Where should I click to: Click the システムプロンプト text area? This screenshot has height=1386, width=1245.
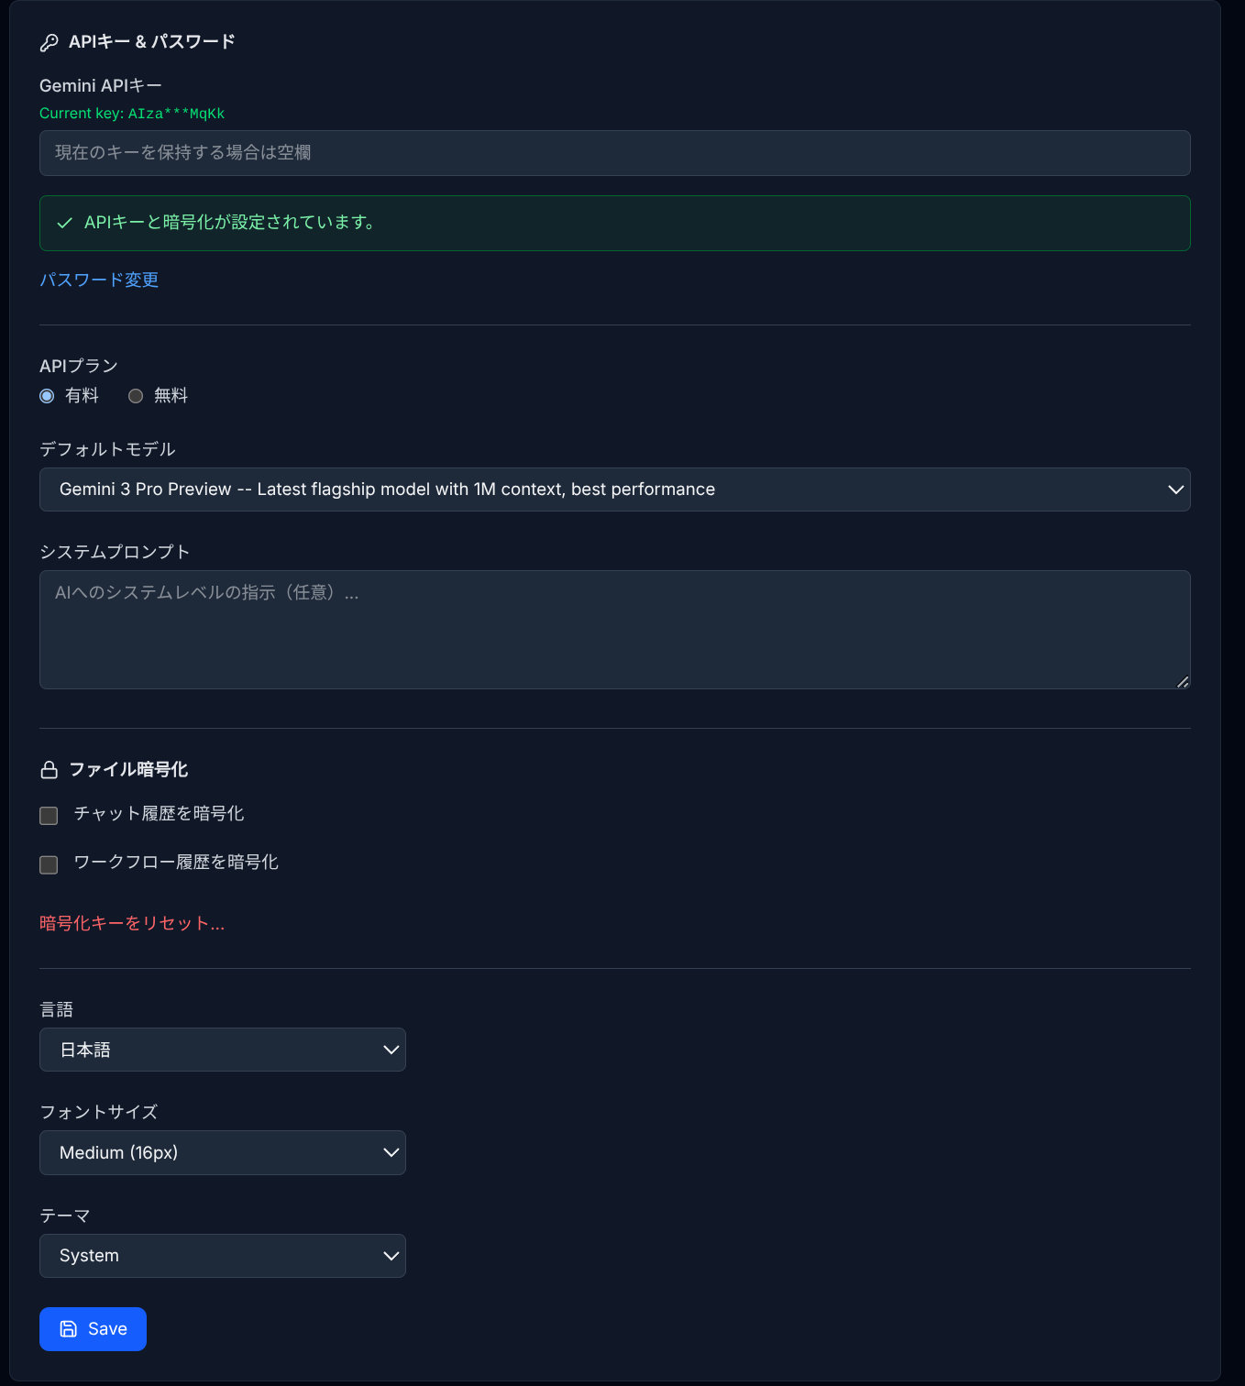[x=614, y=630]
